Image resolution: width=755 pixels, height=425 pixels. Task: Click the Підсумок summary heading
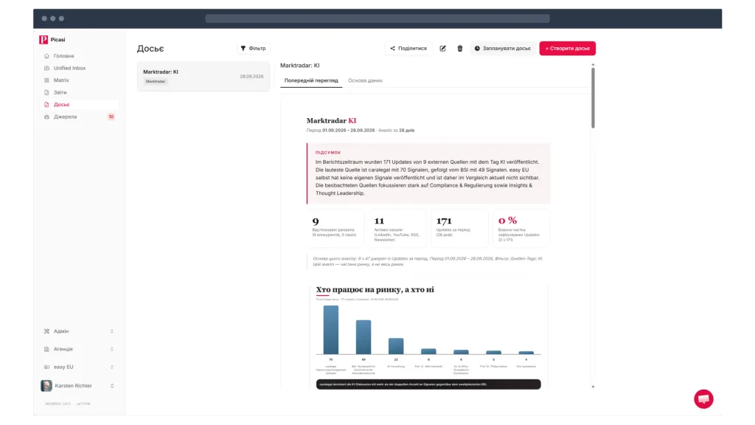[x=328, y=152]
